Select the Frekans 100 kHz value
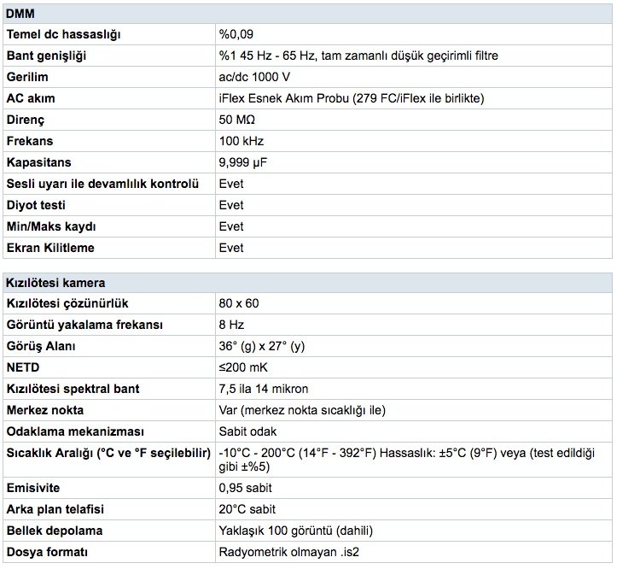This screenshot has height=569, width=617. 242,141
